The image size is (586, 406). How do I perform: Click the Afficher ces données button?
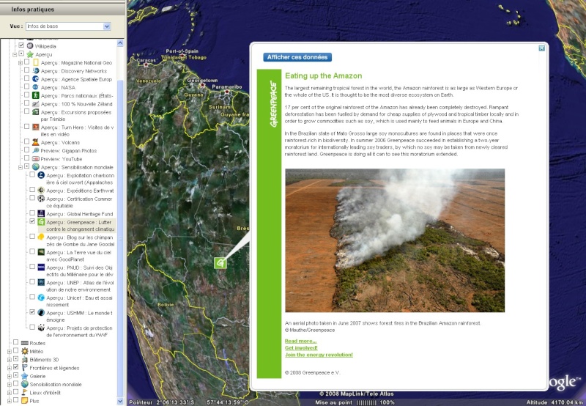point(297,57)
